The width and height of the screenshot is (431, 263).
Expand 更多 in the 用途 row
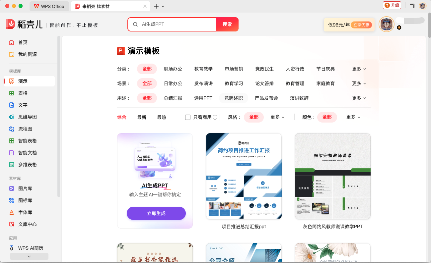(x=359, y=98)
